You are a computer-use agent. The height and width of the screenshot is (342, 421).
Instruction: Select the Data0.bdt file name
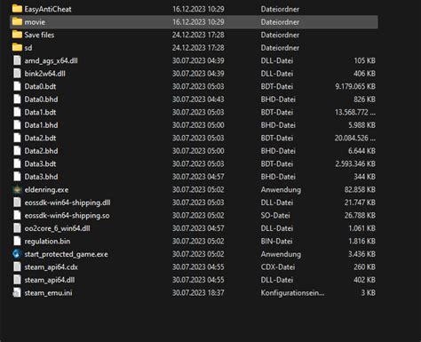pyautogui.click(x=40, y=86)
